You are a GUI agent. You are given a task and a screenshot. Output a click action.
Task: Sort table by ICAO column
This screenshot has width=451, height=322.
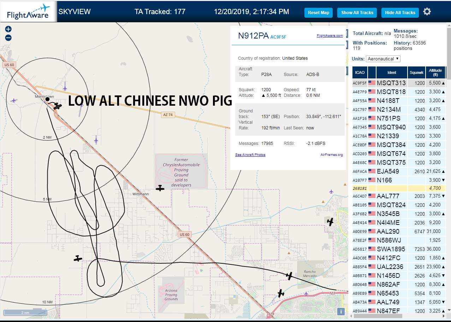(x=360, y=72)
